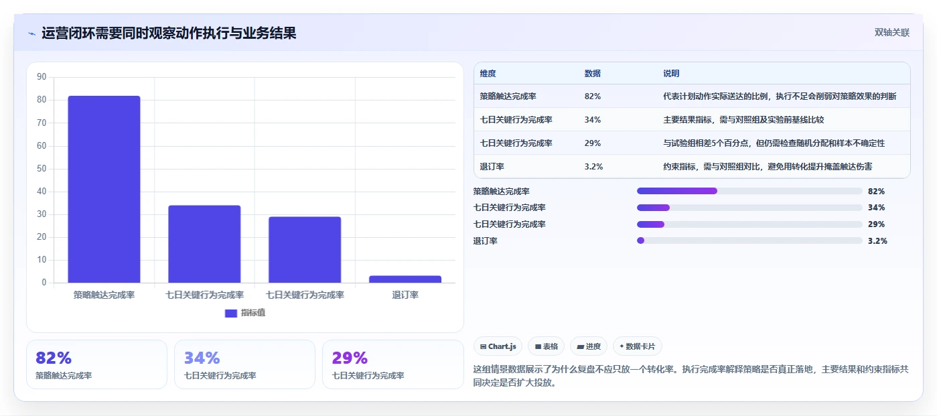Screen dimensions: 937x416
Task: Select the 进度 chip
Action: pos(589,346)
